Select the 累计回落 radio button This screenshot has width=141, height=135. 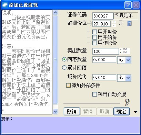(64, 68)
